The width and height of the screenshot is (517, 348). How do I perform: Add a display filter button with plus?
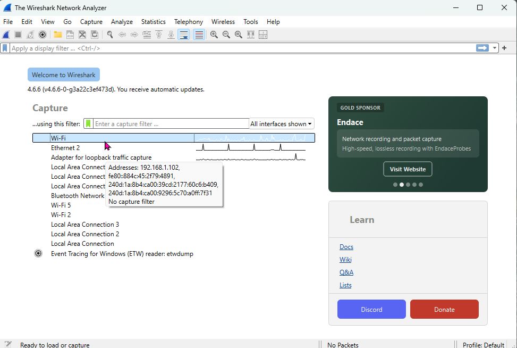(x=504, y=48)
